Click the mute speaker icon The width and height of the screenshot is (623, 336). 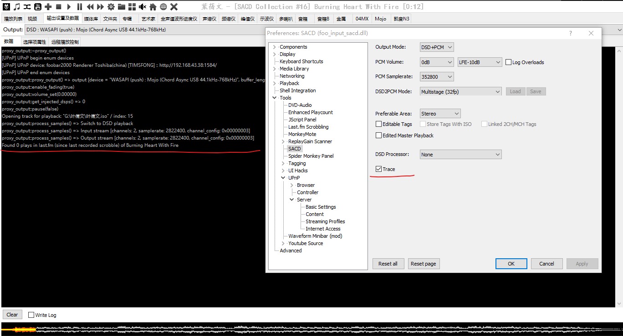(x=143, y=7)
